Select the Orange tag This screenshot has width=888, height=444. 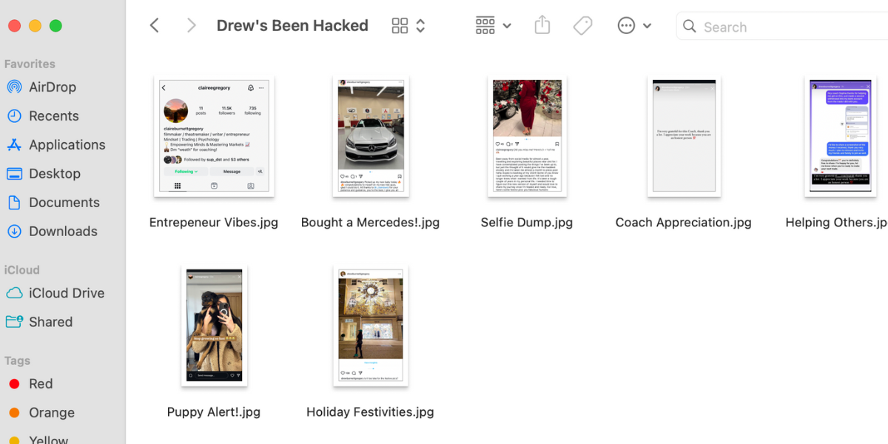[51, 413]
